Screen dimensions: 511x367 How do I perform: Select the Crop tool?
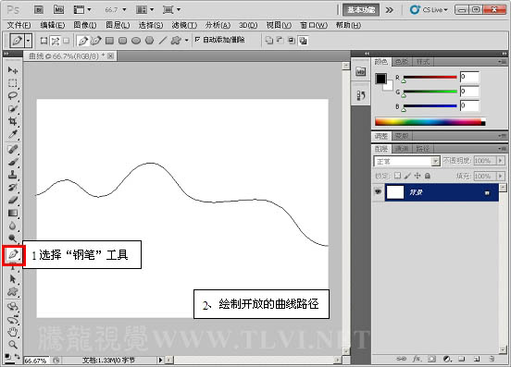13,121
